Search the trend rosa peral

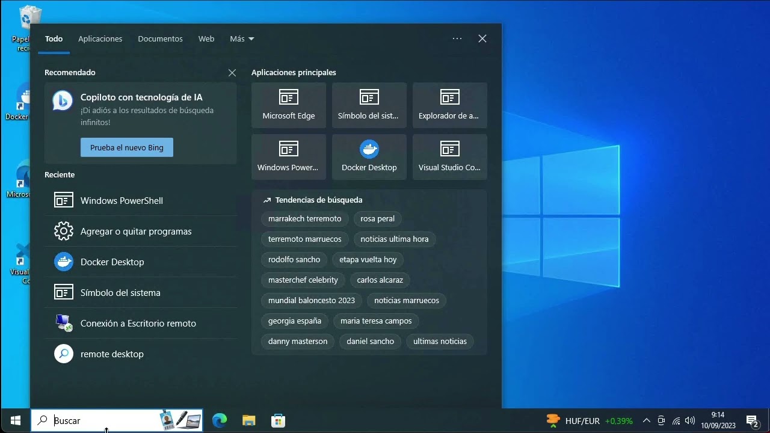click(x=378, y=218)
